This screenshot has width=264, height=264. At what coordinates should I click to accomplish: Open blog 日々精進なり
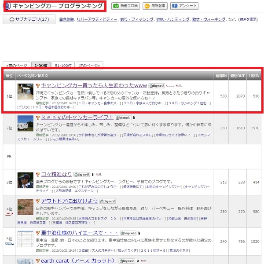point(56,174)
